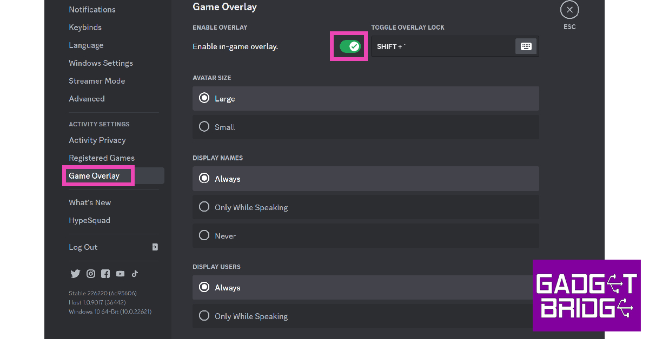
Task: Set Display Users to Only While Speaking
Action: point(204,316)
